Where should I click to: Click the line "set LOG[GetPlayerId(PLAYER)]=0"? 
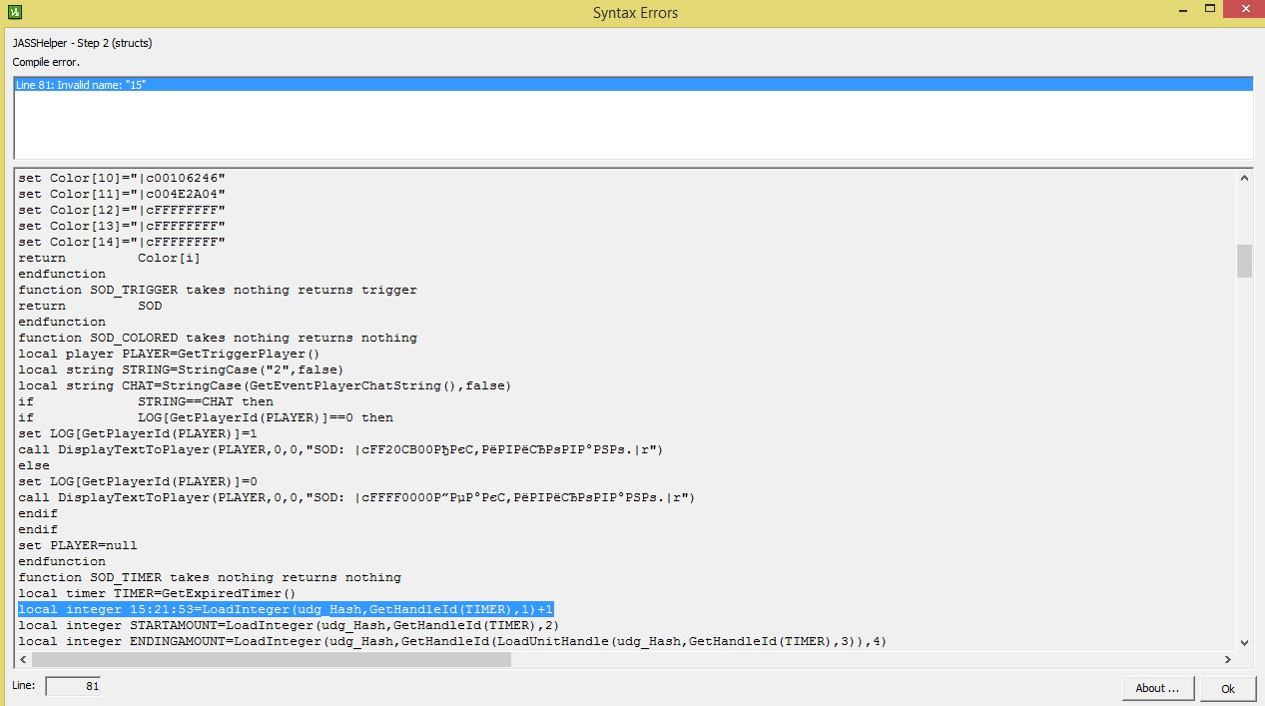tap(138, 481)
